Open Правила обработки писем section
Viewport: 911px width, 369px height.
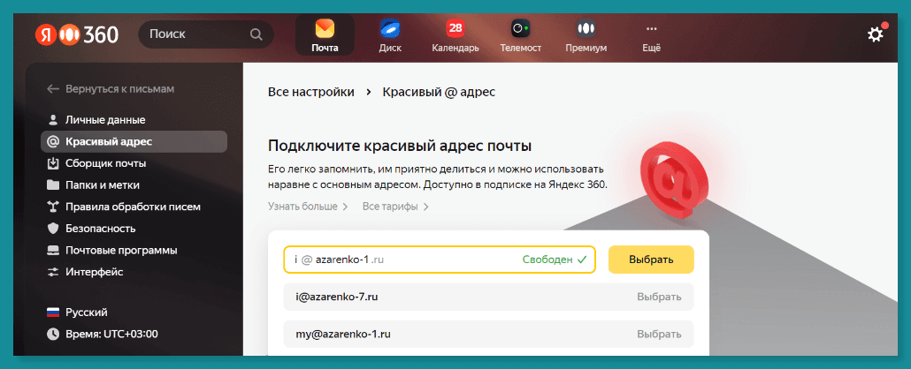coord(124,207)
